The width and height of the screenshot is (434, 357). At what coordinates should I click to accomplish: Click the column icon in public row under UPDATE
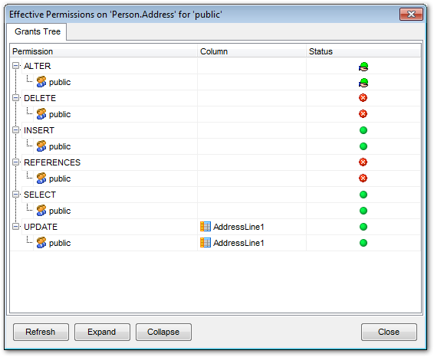pyautogui.click(x=205, y=243)
